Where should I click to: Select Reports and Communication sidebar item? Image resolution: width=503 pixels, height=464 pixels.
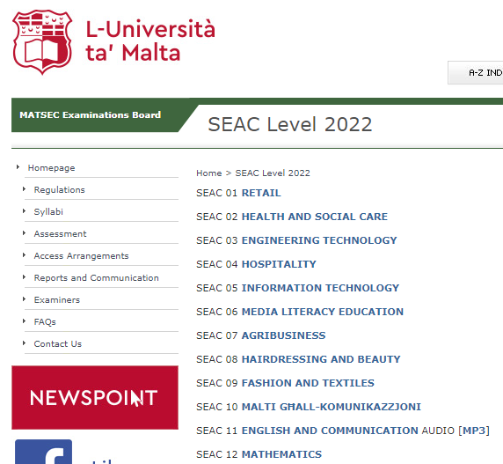point(96,277)
